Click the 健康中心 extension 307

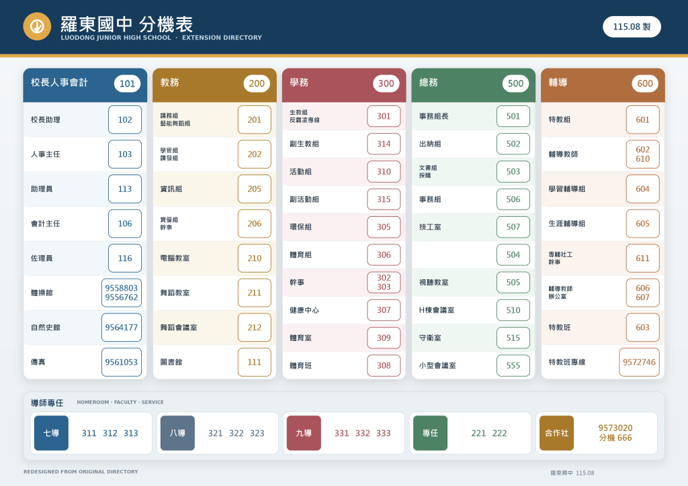[384, 310]
